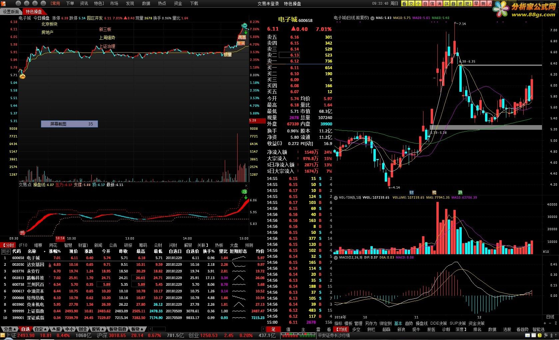Open the 资讯 news menu
This screenshot has height=340, width=559.
coord(84,3)
